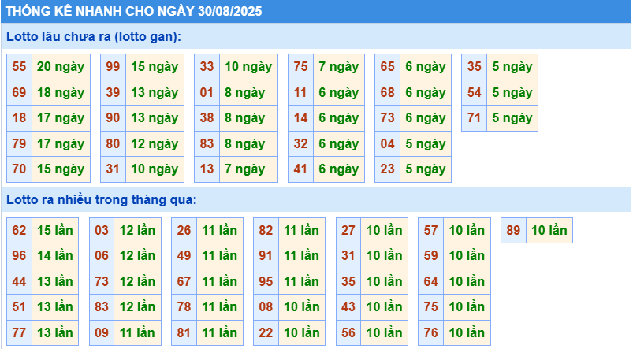
Task: Click the title 'THỐNG KÊ NHANH CHO NGÀY 30/08/2025'
Action: click(134, 11)
